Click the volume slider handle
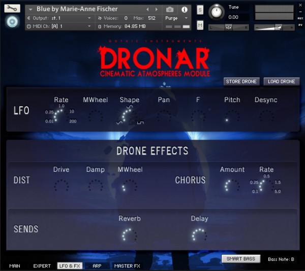 279,27
